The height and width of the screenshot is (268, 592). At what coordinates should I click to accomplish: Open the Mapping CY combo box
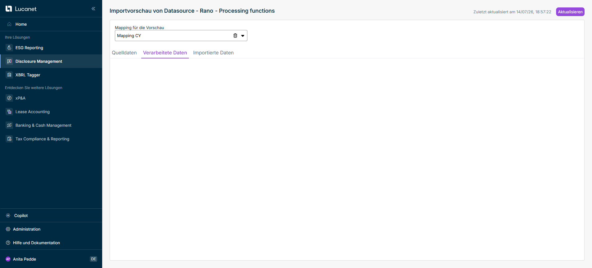[x=181, y=36]
